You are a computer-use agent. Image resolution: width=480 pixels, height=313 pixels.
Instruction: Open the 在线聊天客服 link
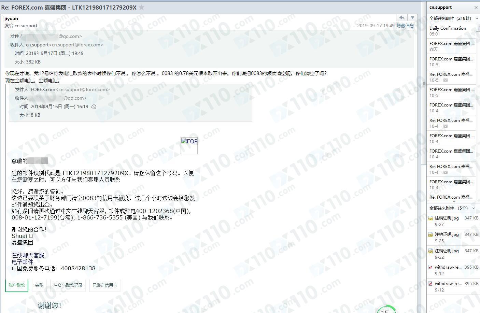28,255
